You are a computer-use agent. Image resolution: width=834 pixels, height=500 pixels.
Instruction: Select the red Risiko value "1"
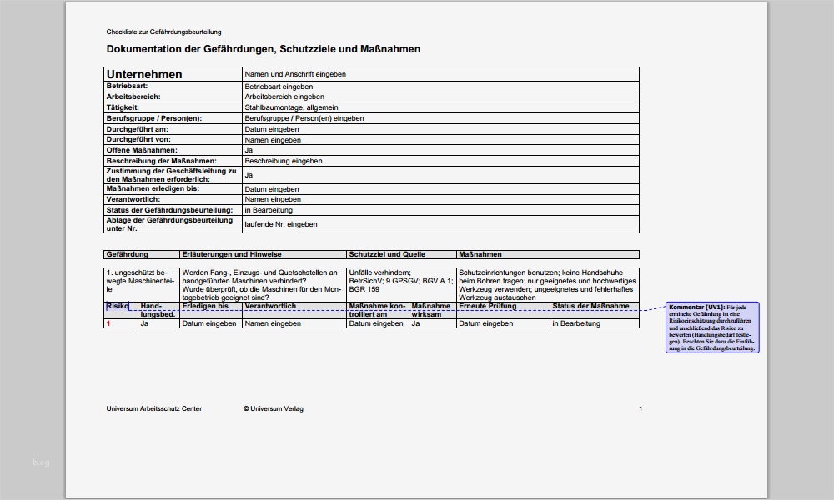(107, 322)
